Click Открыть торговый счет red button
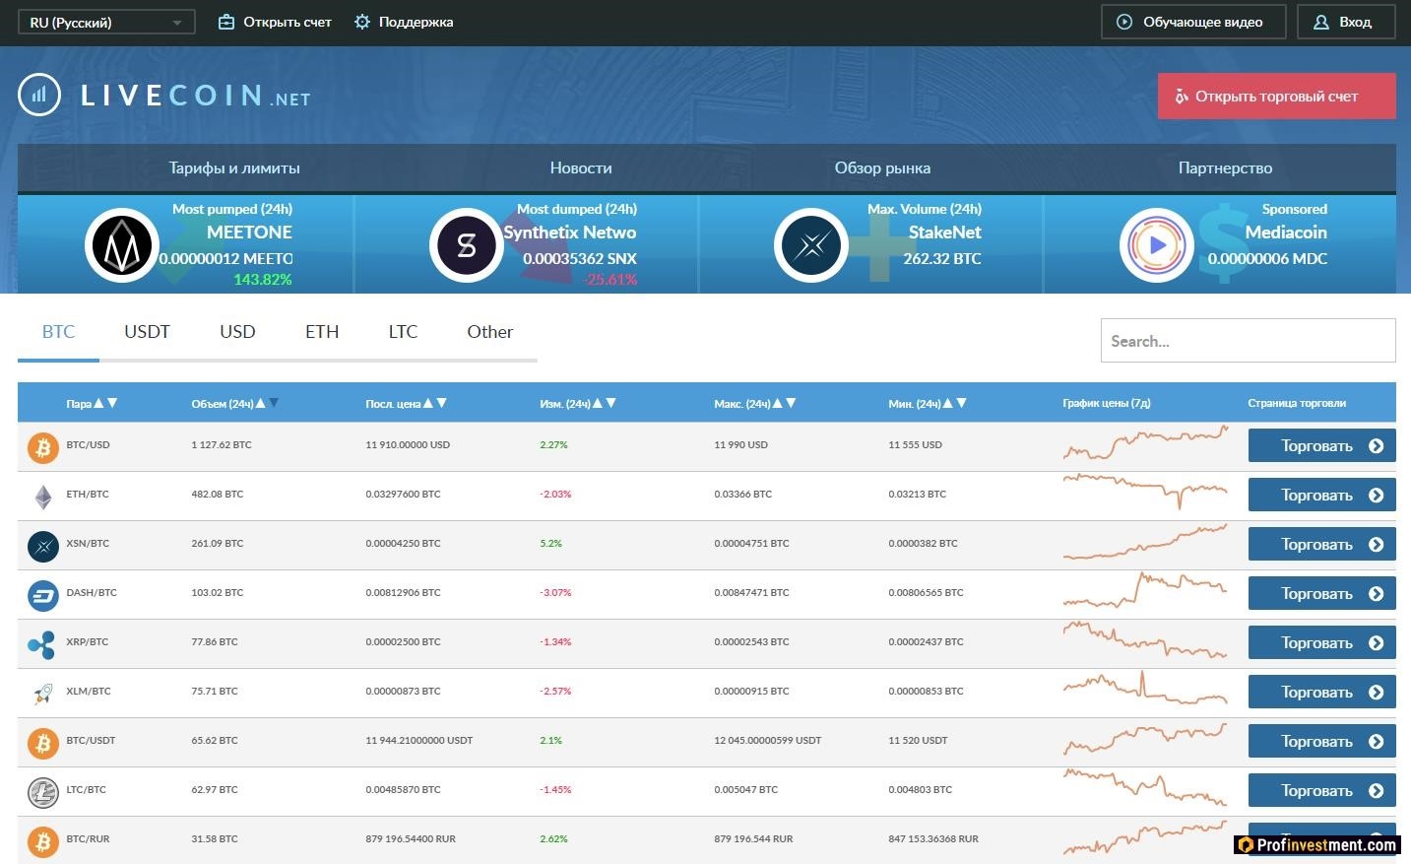 (1276, 96)
